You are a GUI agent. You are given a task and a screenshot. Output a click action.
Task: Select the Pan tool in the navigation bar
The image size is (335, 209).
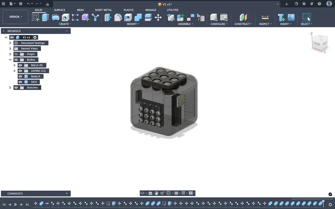coord(156,193)
